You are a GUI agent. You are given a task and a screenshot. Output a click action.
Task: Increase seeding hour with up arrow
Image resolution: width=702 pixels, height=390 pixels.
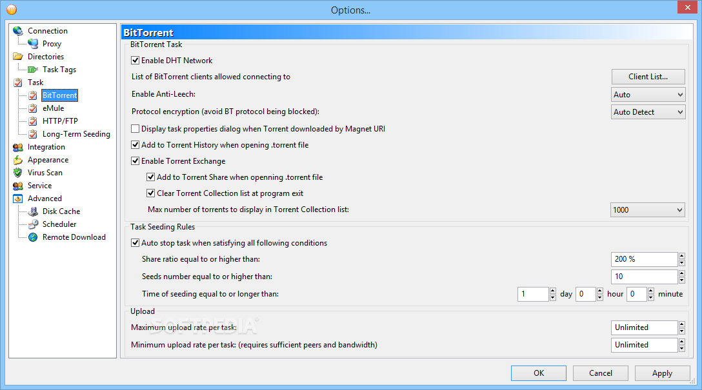pyautogui.click(x=600, y=291)
